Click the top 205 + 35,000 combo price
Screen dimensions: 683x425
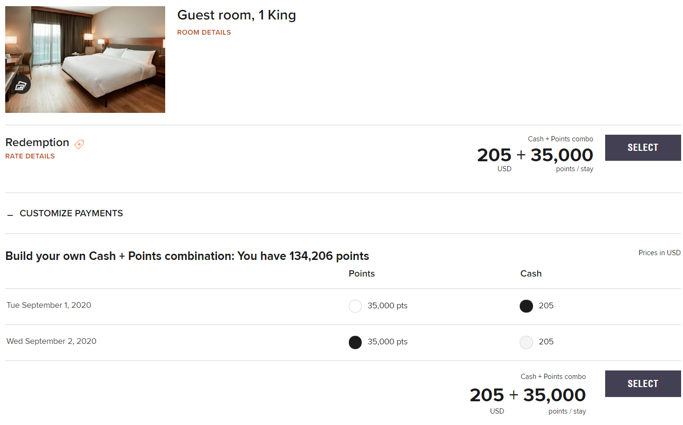click(x=535, y=155)
